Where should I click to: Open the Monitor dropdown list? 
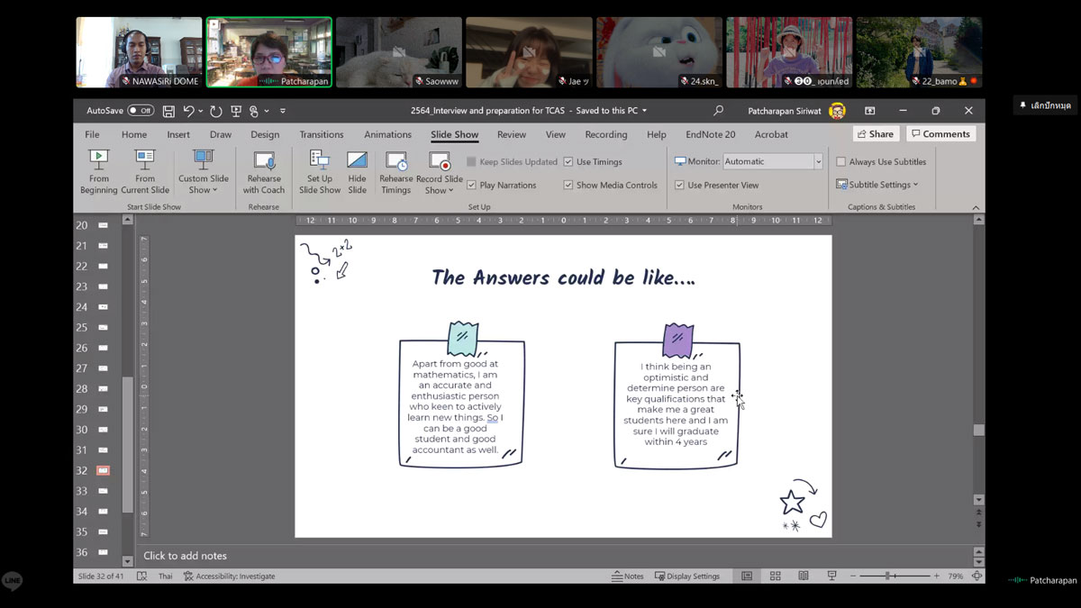pyautogui.click(x=818, y=162)
